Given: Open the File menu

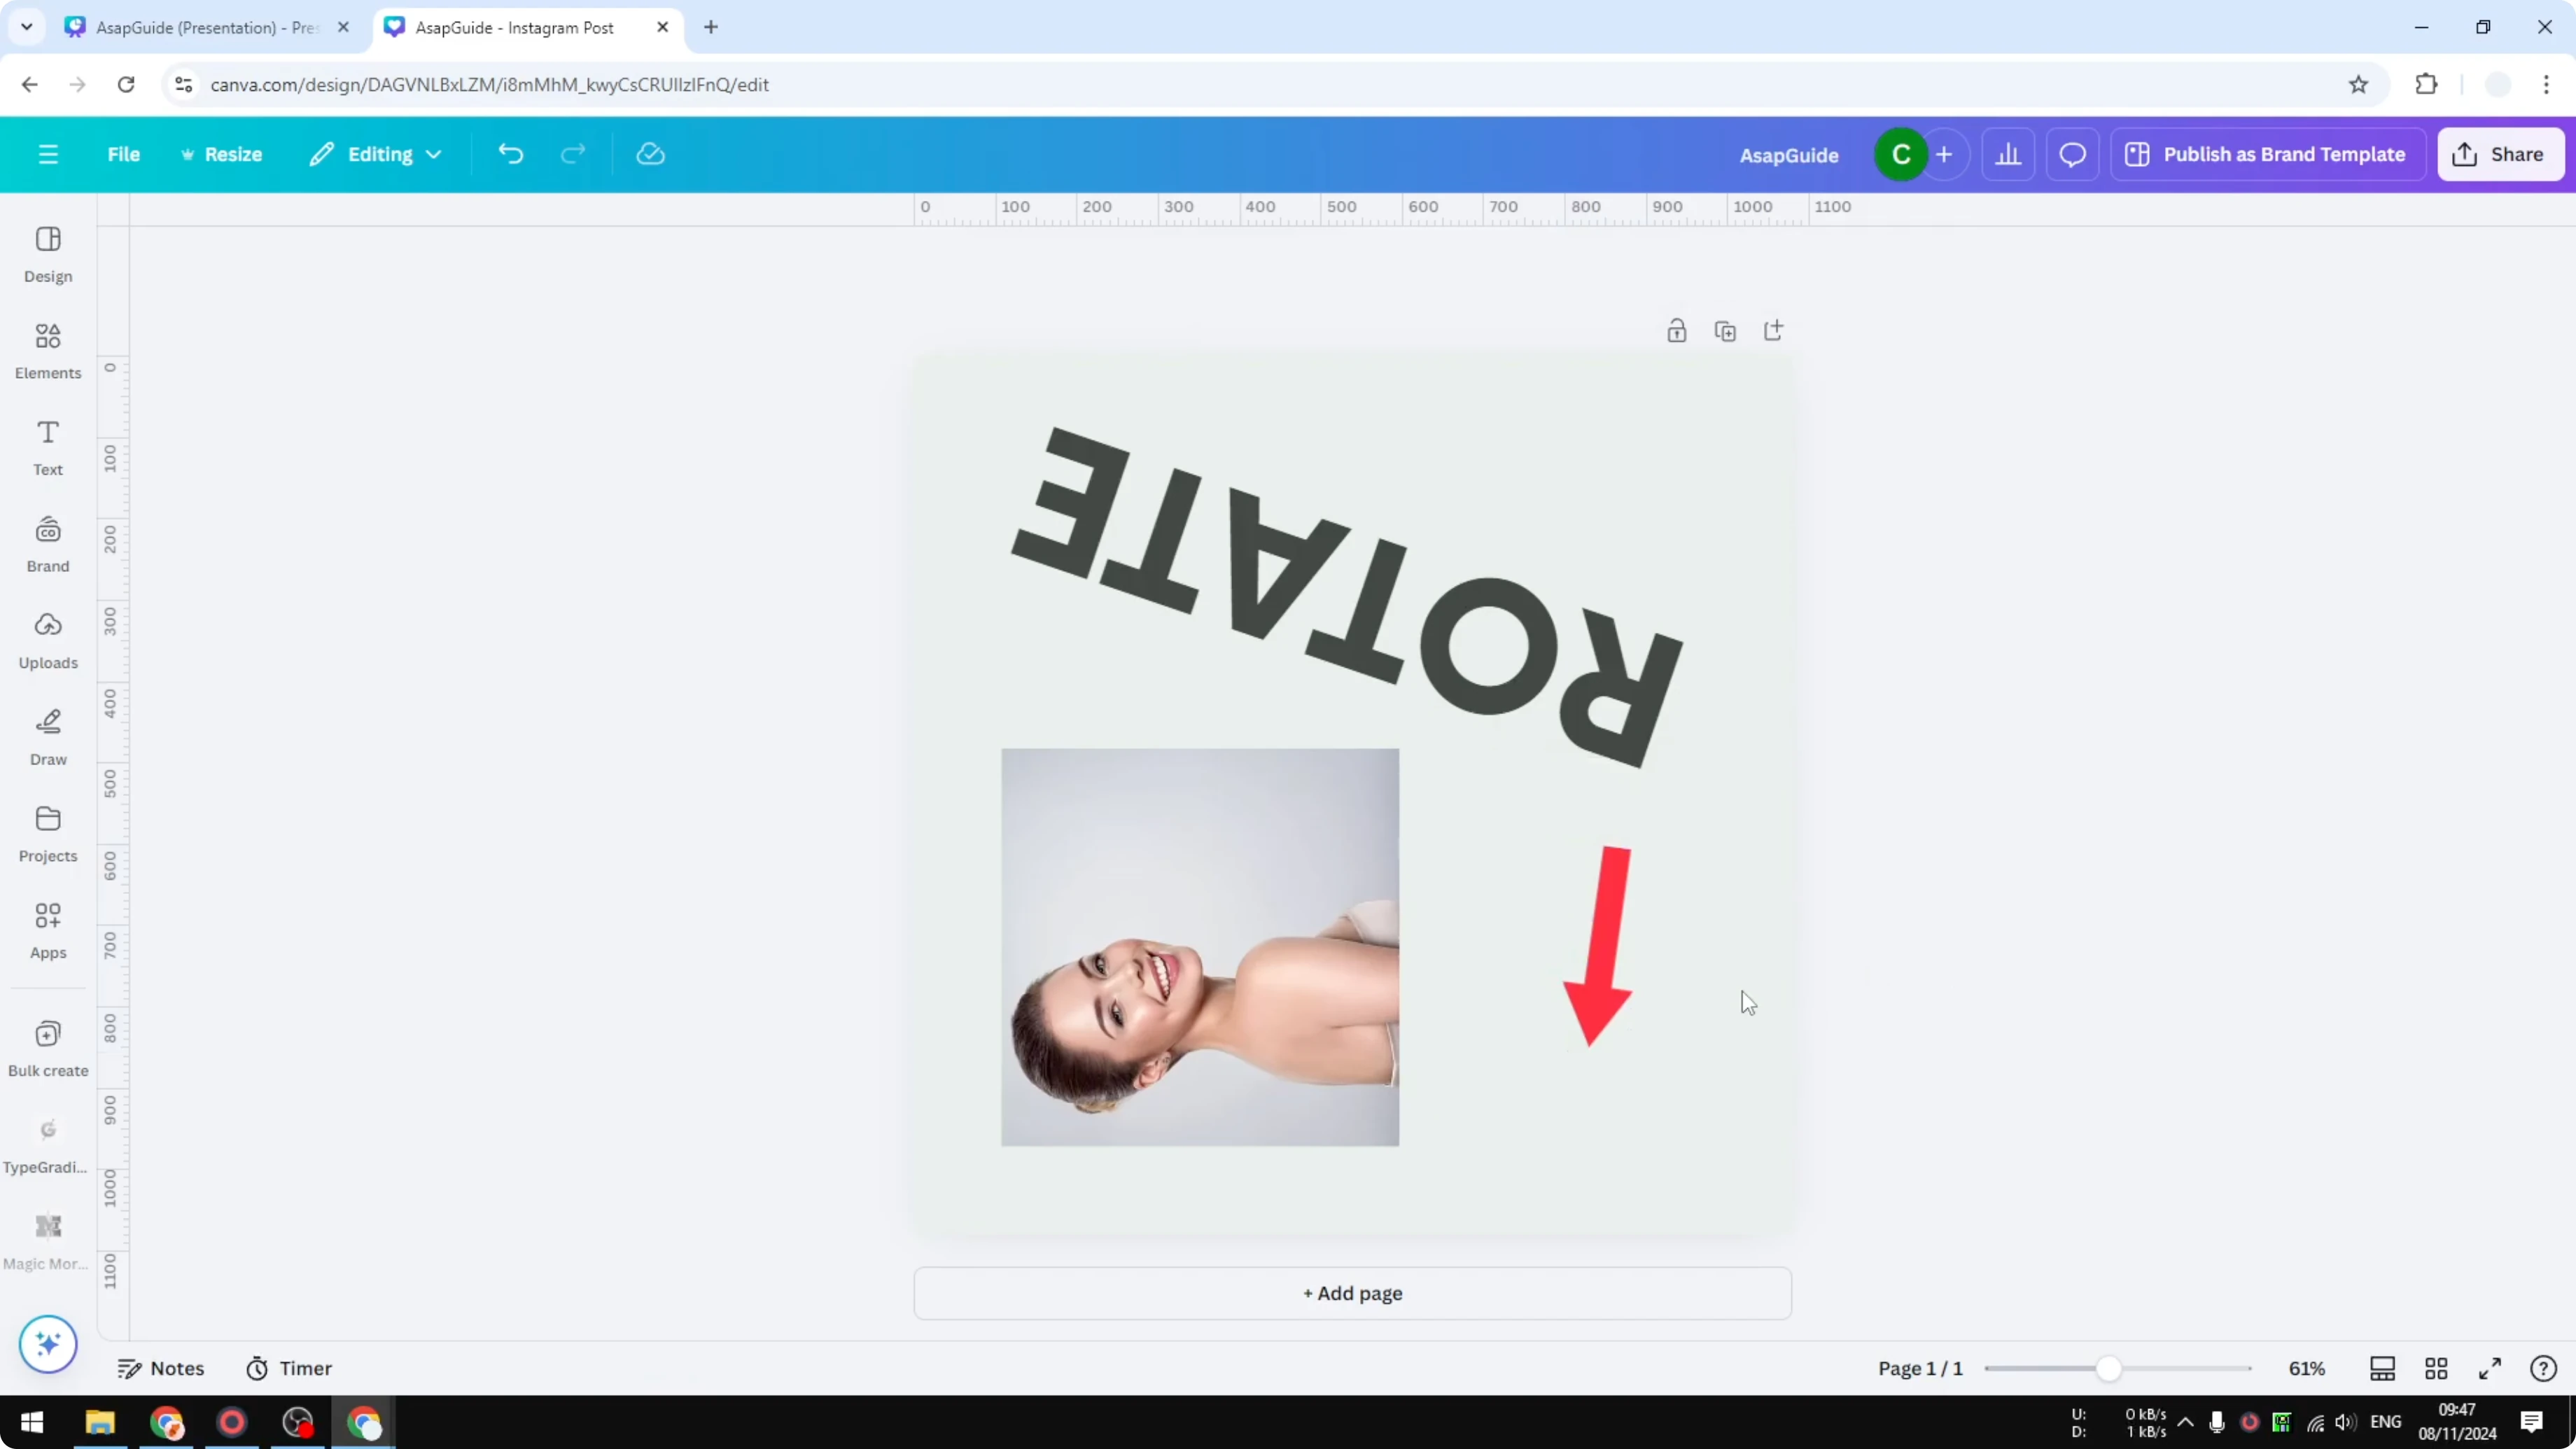Looking at the screenshot, I should pos(124,153).
